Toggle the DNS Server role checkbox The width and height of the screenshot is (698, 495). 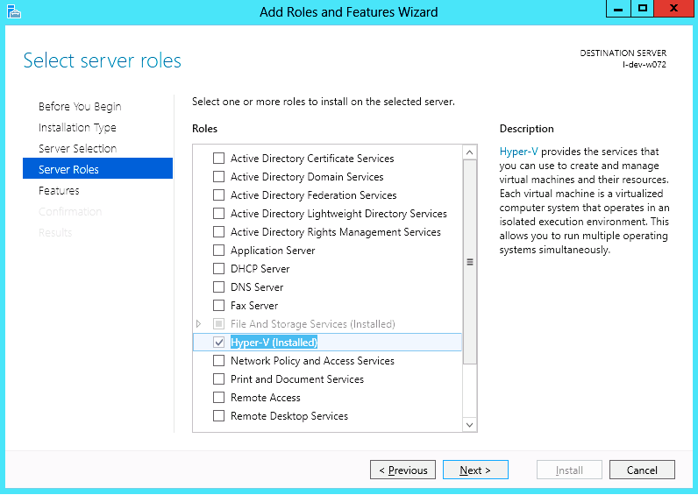[x=219, y=287]
